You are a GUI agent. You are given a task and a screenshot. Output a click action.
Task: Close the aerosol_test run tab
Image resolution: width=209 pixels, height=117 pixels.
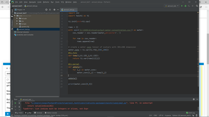33,99
